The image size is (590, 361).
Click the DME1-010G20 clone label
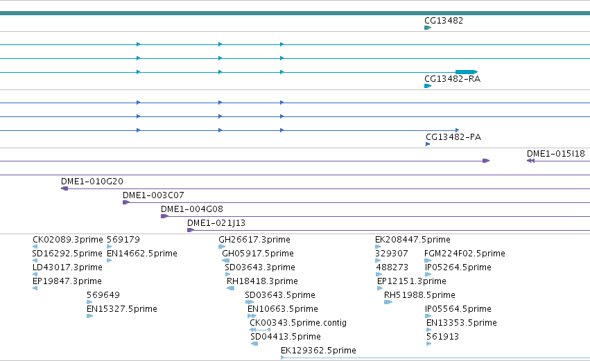coord(92,182)
